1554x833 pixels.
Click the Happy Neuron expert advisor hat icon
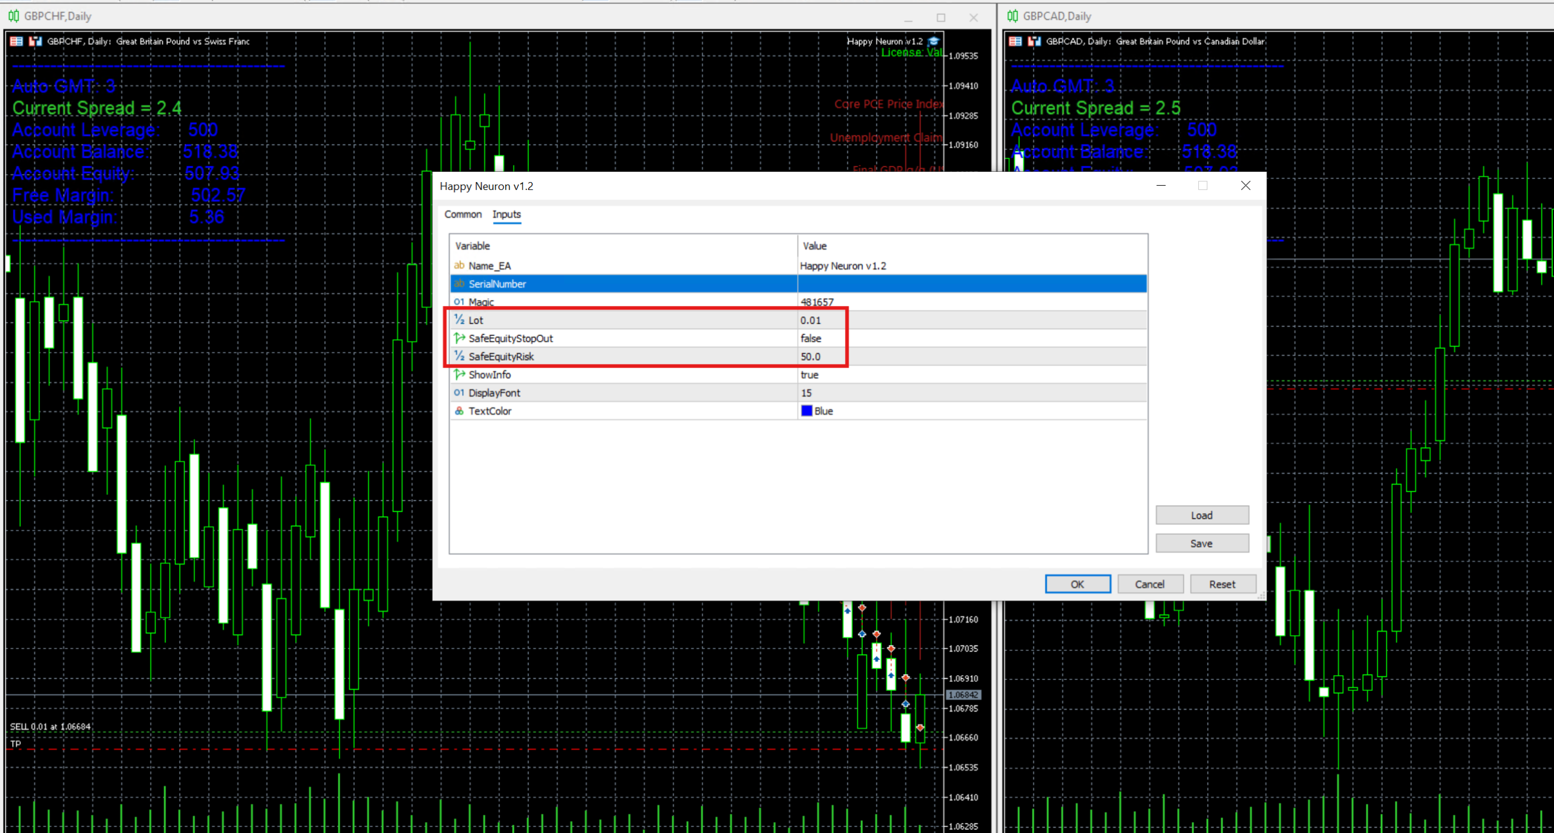tap(934, 41)
